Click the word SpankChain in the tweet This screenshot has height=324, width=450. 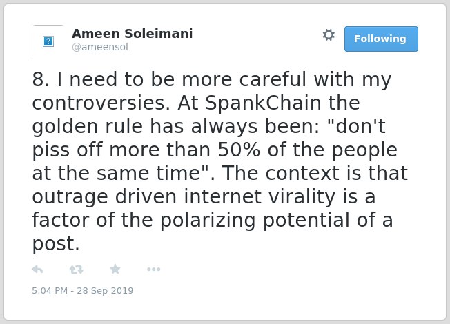263,103
